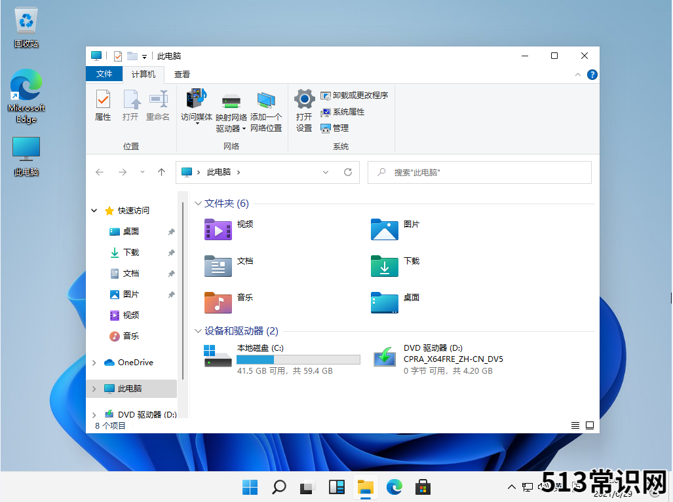Click Add a network location (添加一个网络位置) icon
Image resolution: width=673 pixels, height=502 pixels.
pos(265,101)
